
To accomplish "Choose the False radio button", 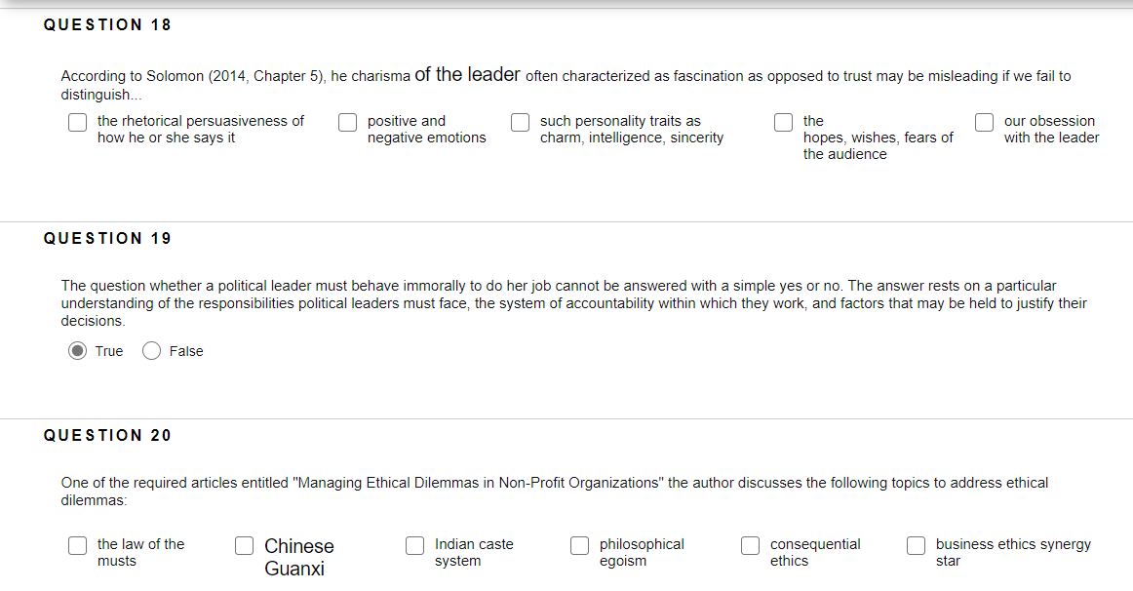I will (152, 351).
